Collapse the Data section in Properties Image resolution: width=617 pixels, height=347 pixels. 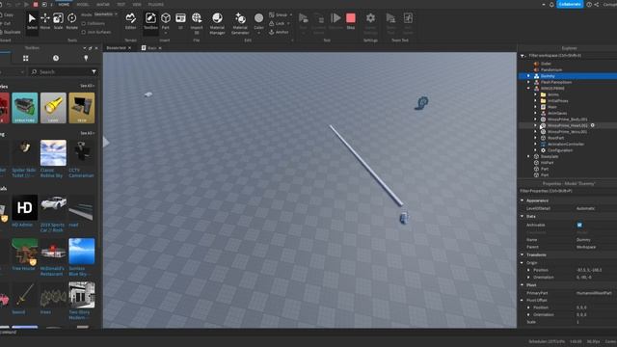click(x=523, y=216)
